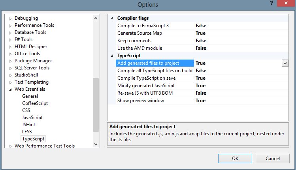Expand the Database Tools node arrow
The image size is (296, 170).
pyautogui.click(x=10, y=33)
